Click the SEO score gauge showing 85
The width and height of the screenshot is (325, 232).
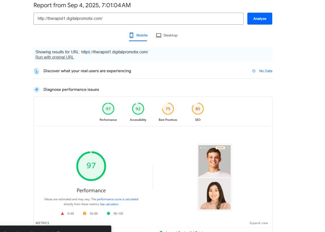click(198, 109)
